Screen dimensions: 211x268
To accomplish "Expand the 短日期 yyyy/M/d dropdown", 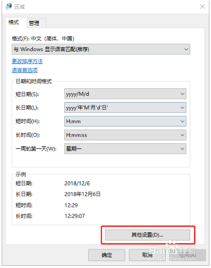I will coord(125,94).
